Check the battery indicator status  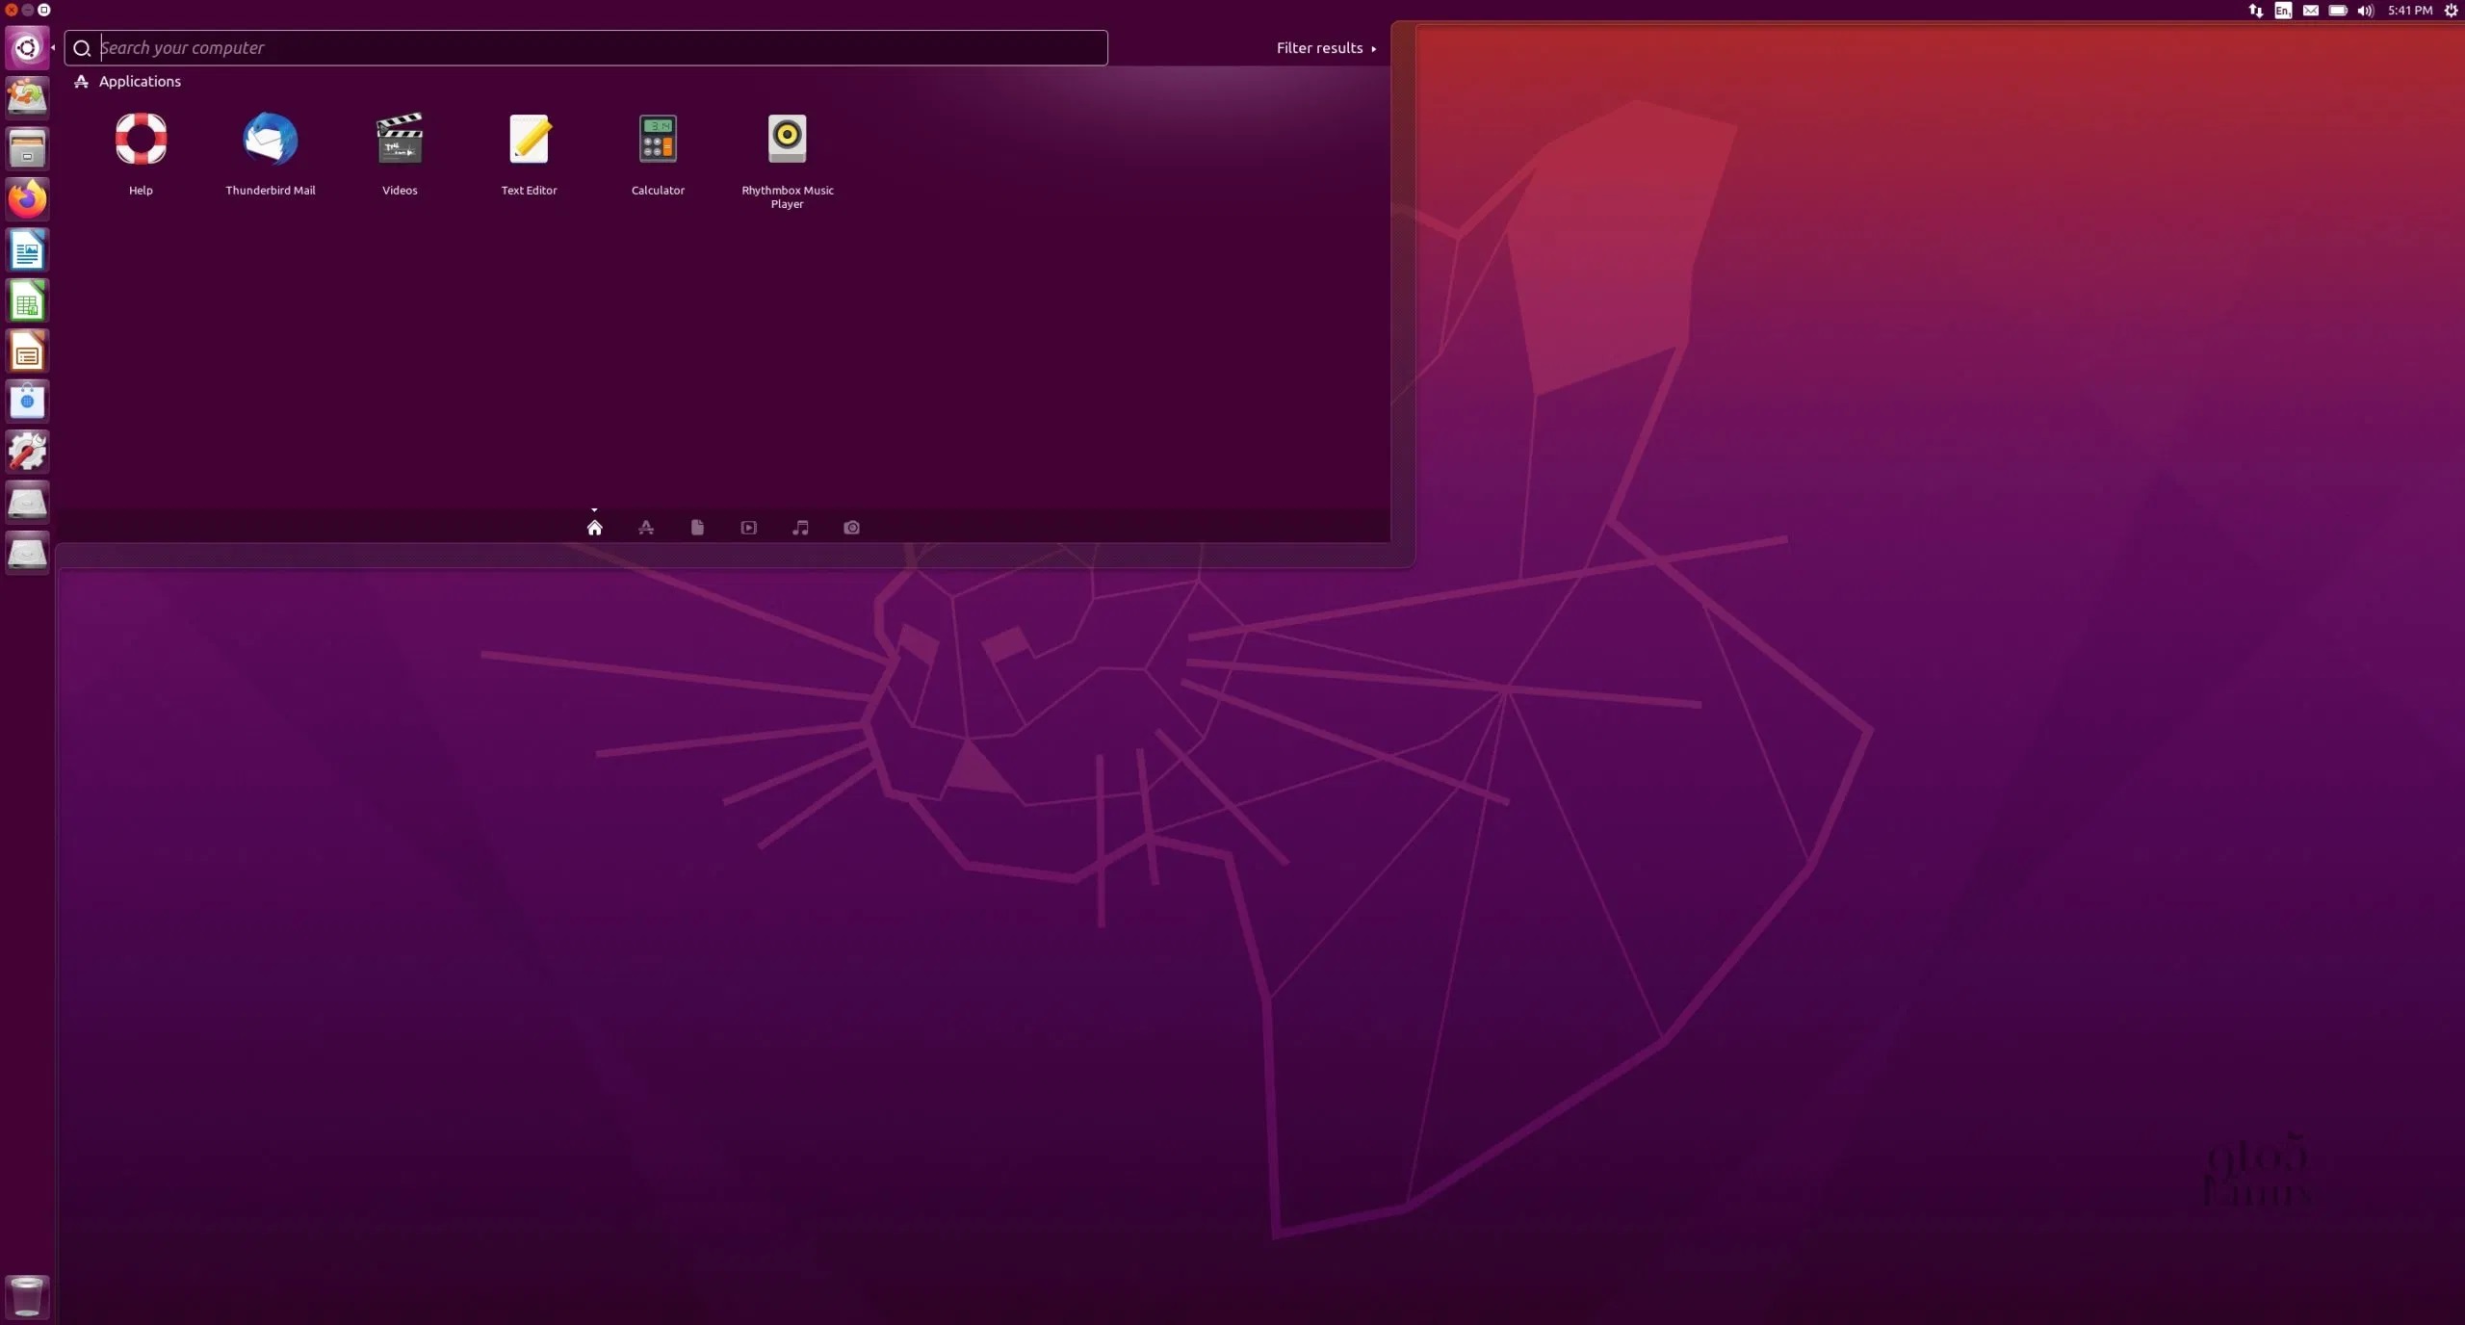(x=2339, y=11)
